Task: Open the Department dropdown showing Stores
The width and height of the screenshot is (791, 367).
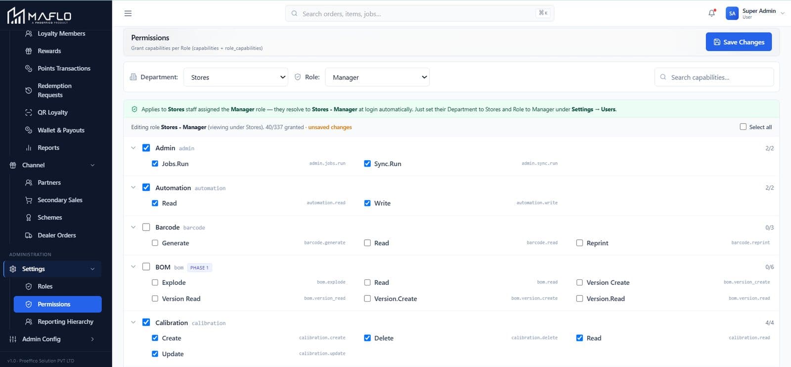Action: (x=236, y=77)
